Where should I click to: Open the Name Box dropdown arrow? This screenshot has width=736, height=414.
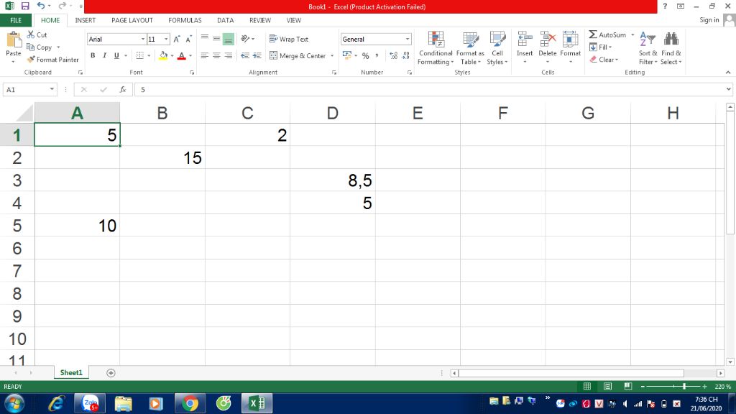pyautogui.click(x=52, y=89)
